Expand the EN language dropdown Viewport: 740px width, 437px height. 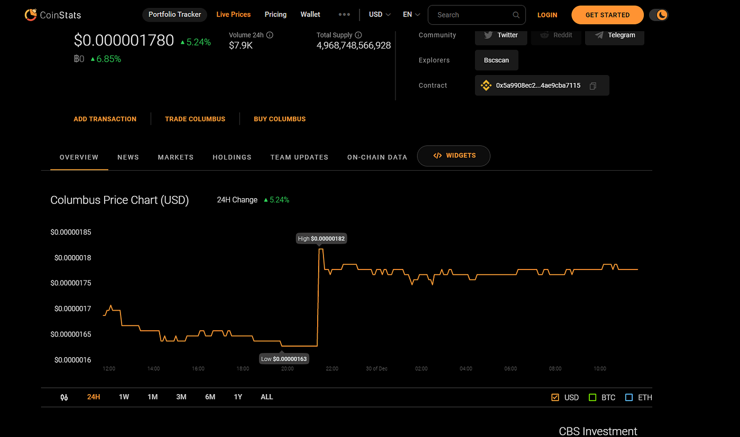(411, 15)
